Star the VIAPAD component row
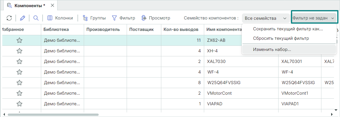 [19, 104]
